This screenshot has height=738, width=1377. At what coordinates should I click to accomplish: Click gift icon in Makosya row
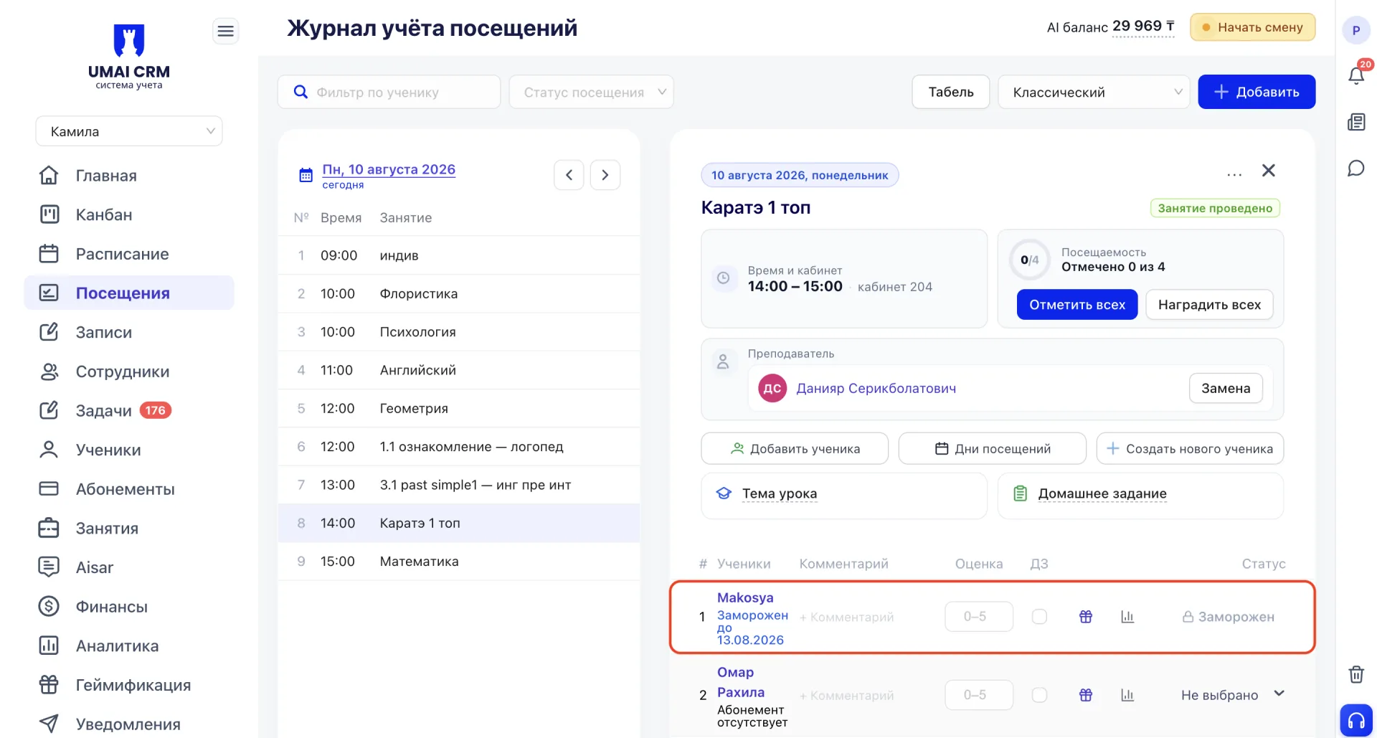tap(1086, 617)
